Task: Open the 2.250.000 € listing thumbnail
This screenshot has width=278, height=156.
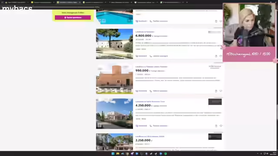Action: pyautogui.click(x=114, y=142)
